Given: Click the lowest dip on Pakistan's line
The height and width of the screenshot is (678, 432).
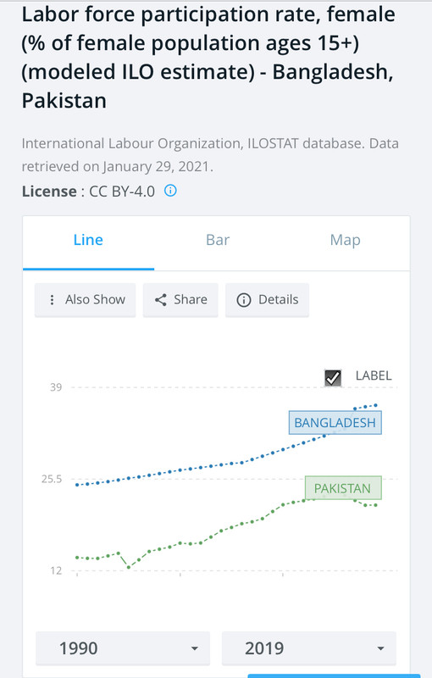Looking at the screenshot, I should tap(129, 567).
